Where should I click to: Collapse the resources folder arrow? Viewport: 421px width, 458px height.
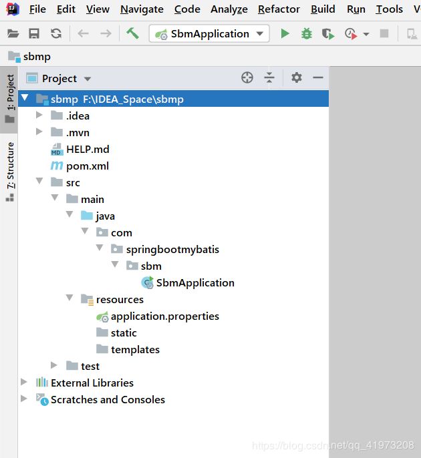[69, 298]
